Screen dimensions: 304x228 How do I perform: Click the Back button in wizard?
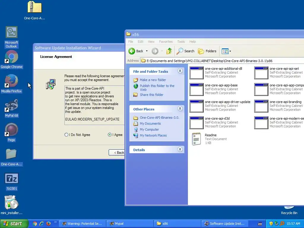(x=117, y=153)
